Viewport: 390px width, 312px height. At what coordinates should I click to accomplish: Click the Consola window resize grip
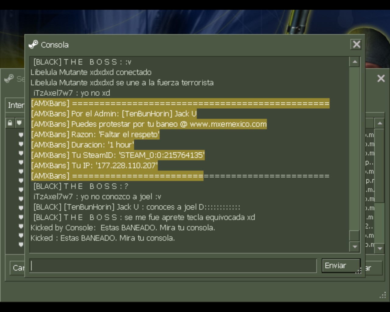(x=358, y=271)
